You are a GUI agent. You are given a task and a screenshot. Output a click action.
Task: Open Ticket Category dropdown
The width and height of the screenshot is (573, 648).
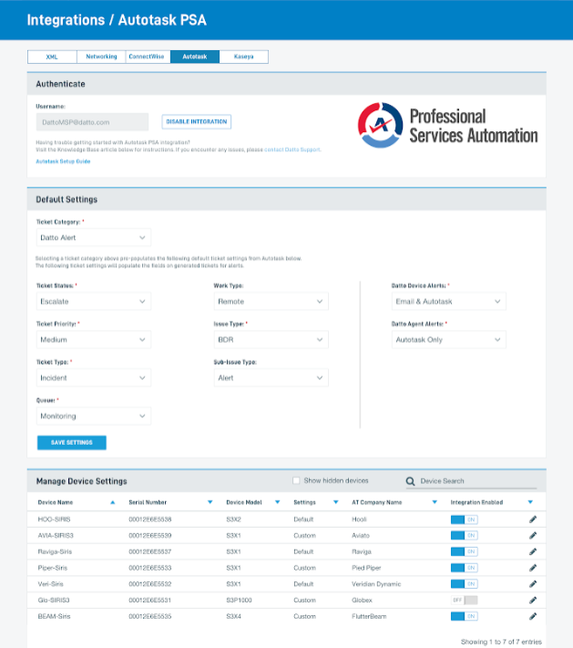[93, 238]
